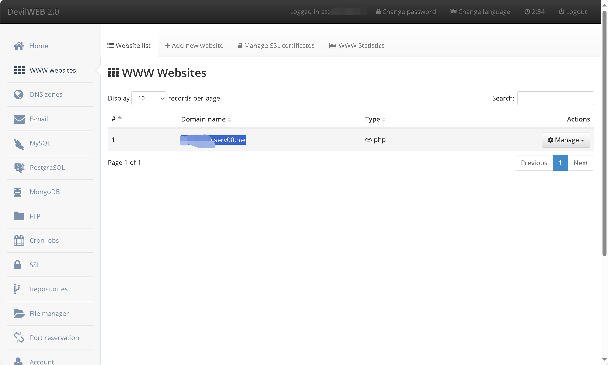Click the serv00.net domain link
The image size is (608, 365).
click(x=213, y=140)
